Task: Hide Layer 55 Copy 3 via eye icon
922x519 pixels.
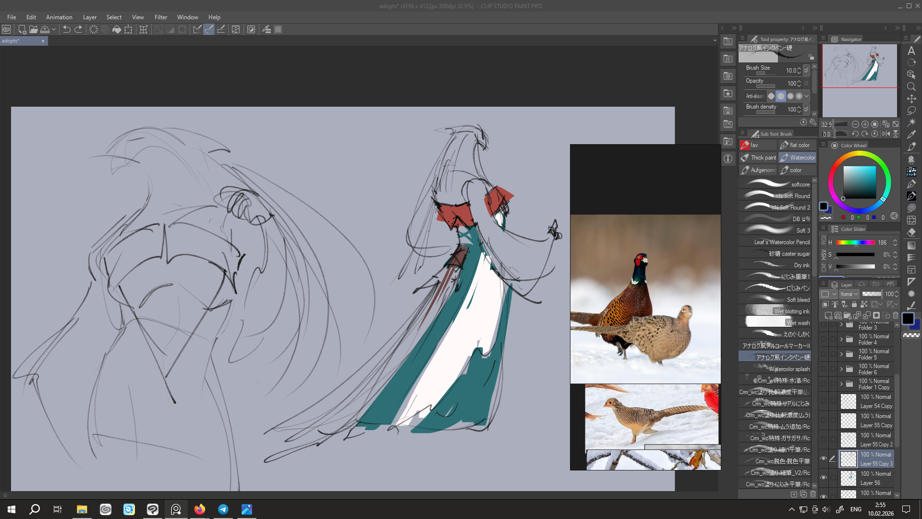Action: tap(824, 458)
